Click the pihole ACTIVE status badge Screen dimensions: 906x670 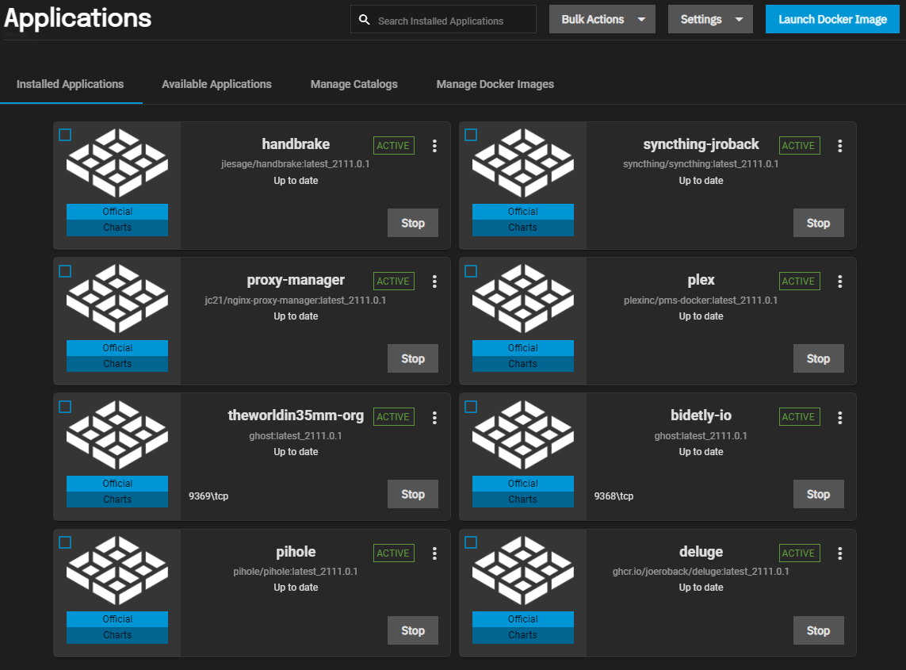(393, 553)
